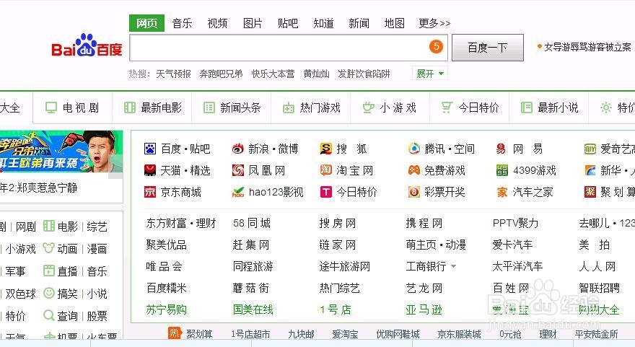Switch to the 视频 search tab
The height and width of the screenshot is (347, 635).
(217, 23)
